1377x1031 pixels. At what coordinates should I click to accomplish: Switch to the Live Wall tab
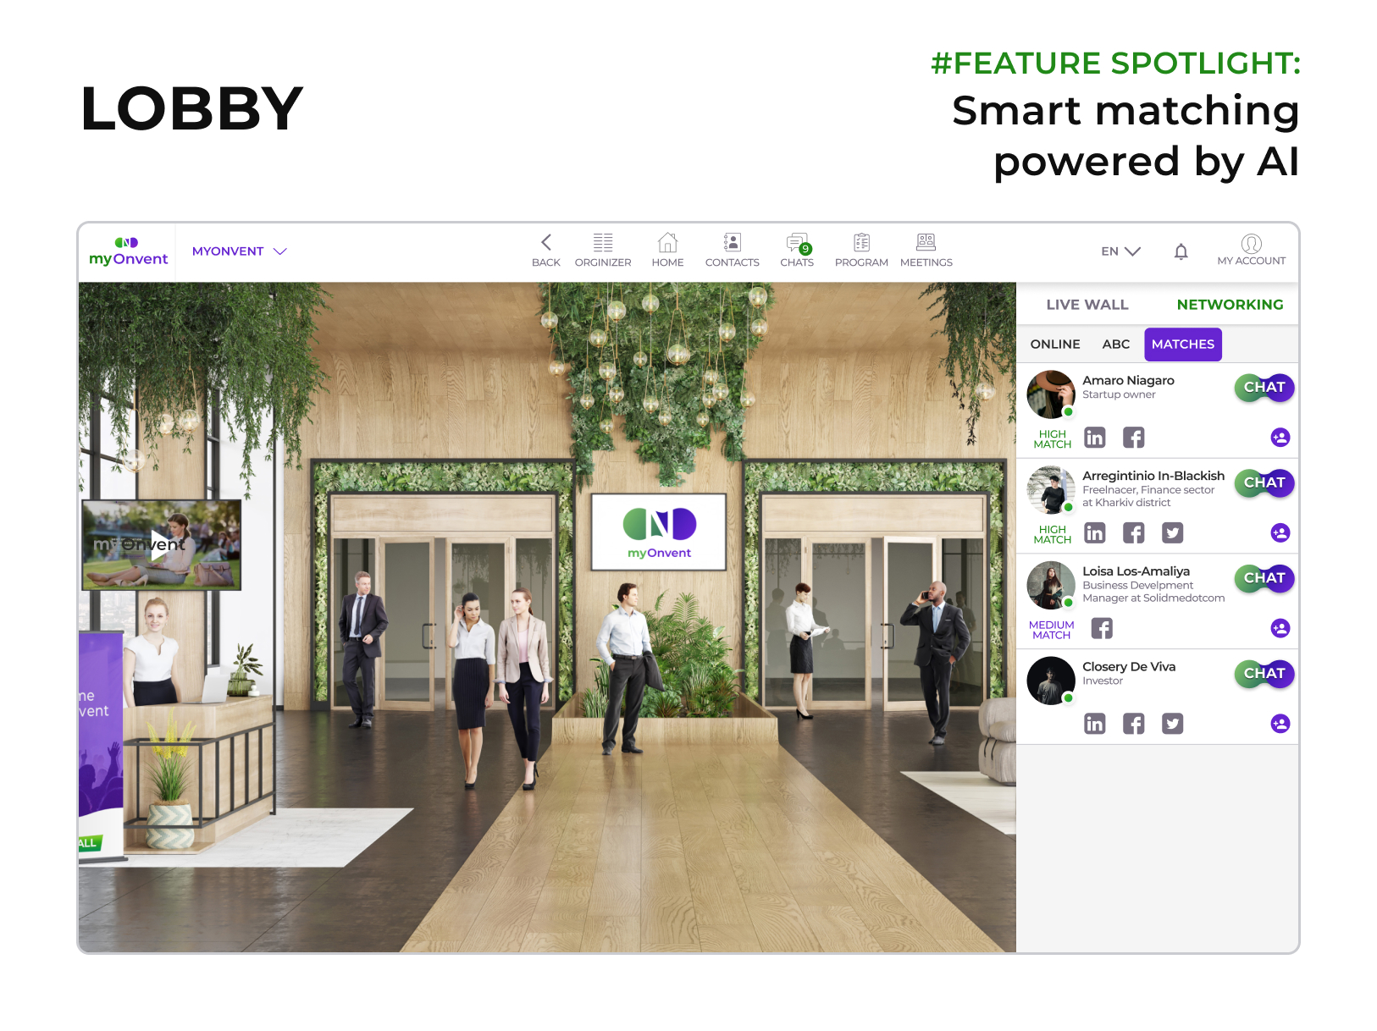tap(1087, 305)
